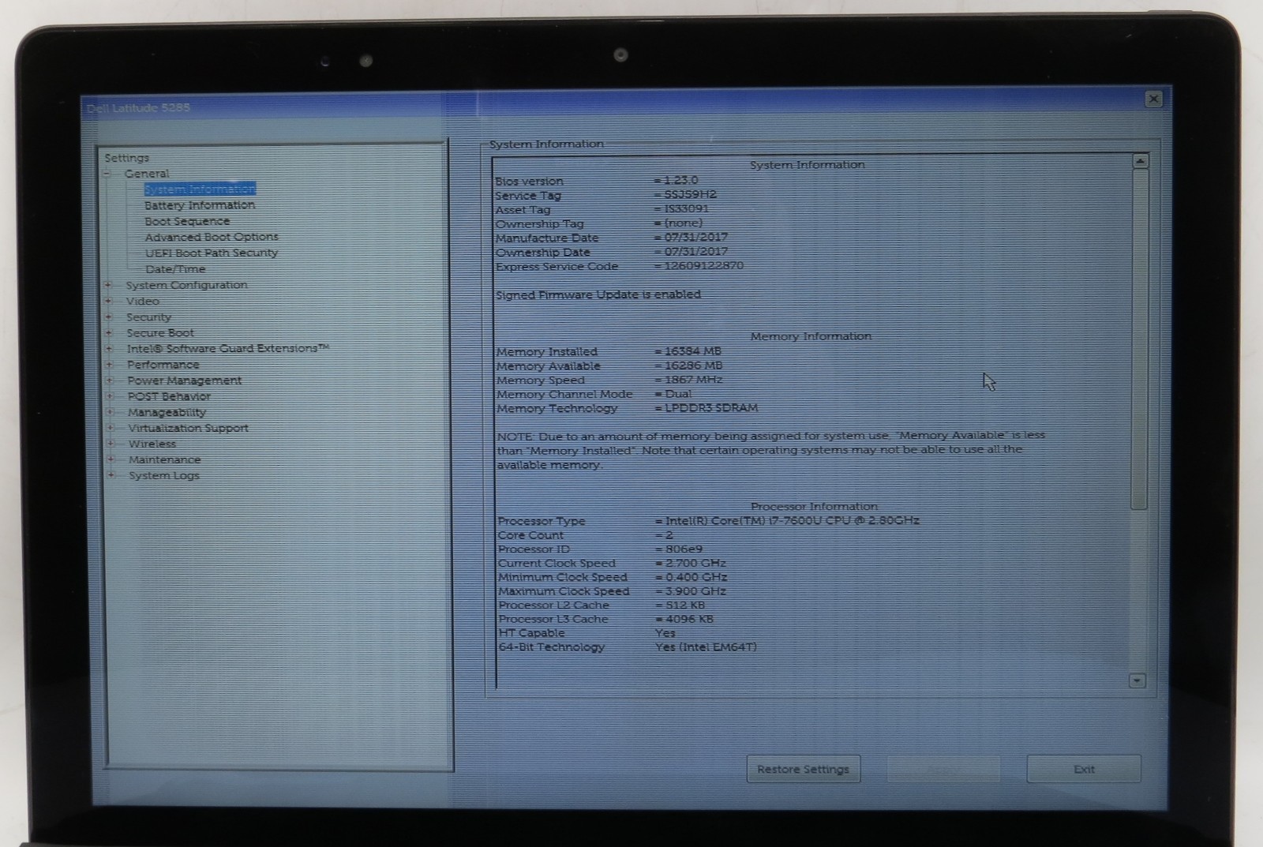Viewport: 1263px width, 847px height.
Task: Select the System Logs label
Action: (x=164, y=475)
